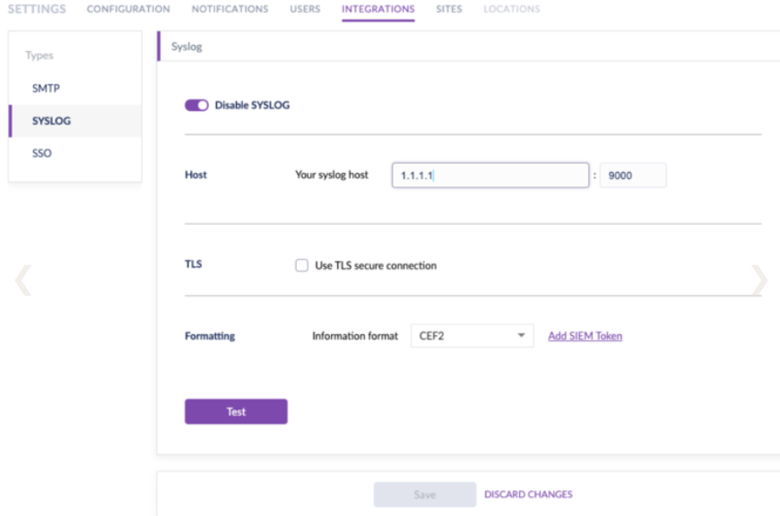Click the 'Types' sidebar heading
Image resolution: width=780 pixels, height=516 pixels.
39,56
